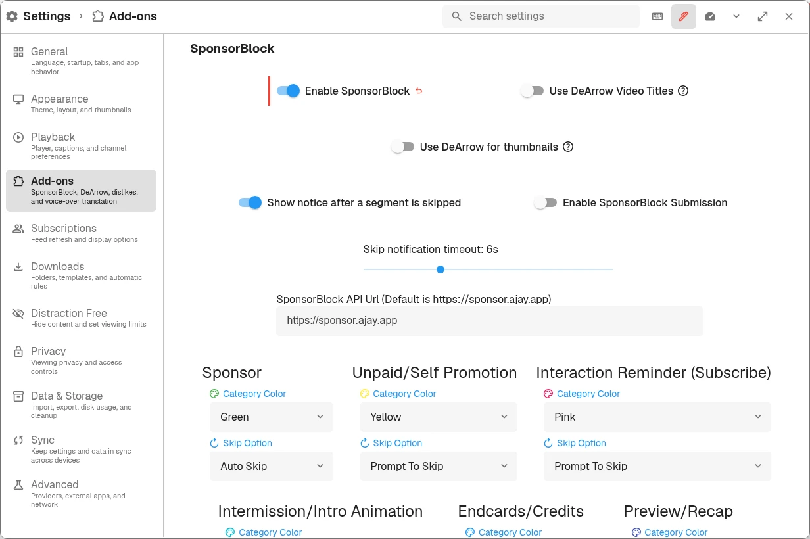Viewport: 810px width, 539px height.
Task: Click the Privacy lock icon in sidebar
Action: [x=18, y=351]
